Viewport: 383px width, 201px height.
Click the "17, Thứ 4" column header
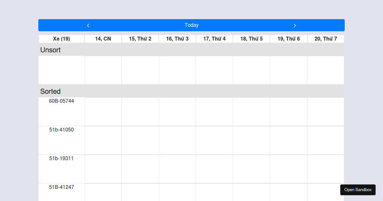[214, 39]
